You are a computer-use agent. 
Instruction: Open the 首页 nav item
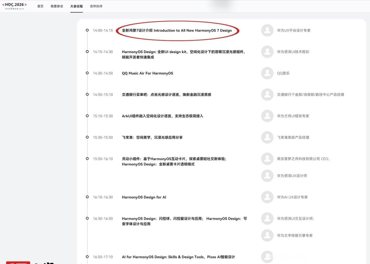coord(40,6)
